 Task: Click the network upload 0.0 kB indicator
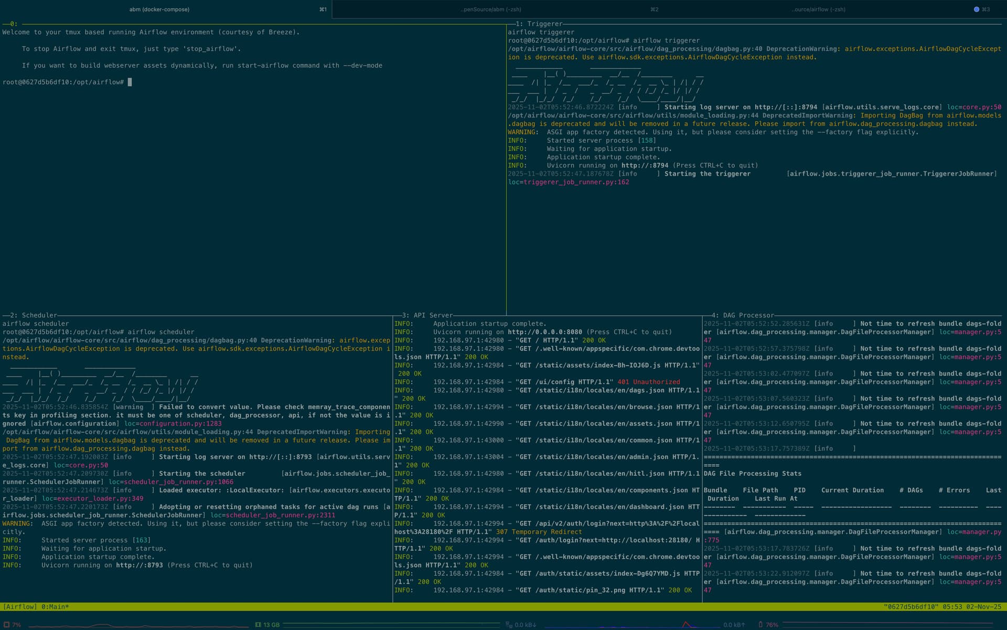(733, 625)
